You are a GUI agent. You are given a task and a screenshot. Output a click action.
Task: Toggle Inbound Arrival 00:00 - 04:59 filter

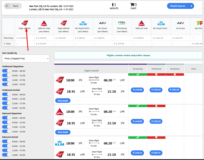point(6,141)
